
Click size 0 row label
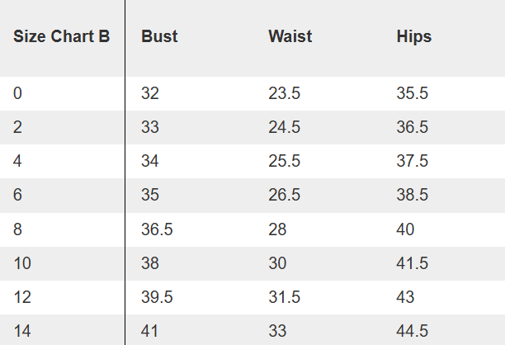tap(17, 93)
